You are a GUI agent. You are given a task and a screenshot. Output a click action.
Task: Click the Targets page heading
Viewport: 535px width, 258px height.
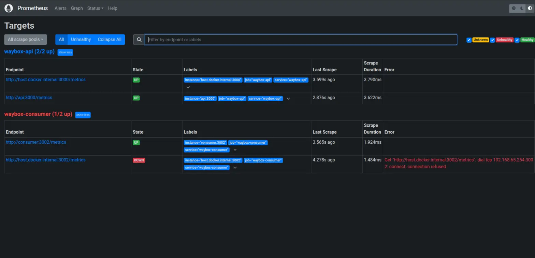coord(19,26)
